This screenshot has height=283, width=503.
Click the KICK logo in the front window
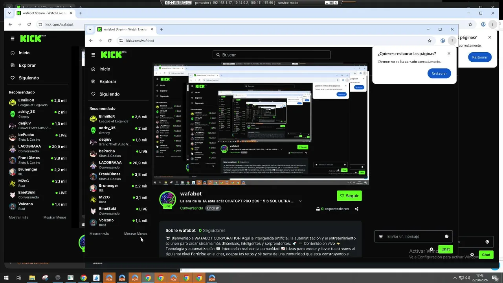click(x=113, y=55)
